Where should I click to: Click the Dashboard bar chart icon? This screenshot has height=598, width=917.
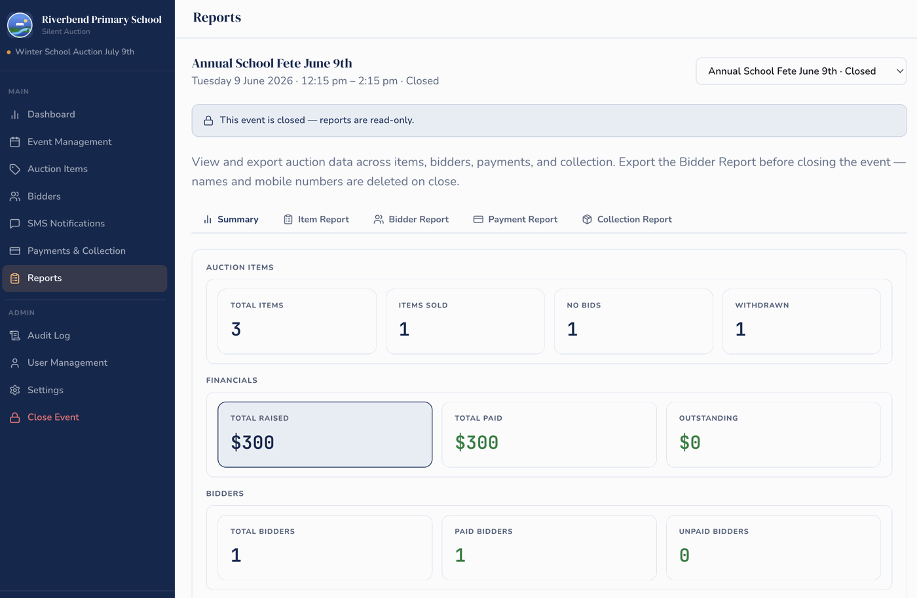coord(15,114)
